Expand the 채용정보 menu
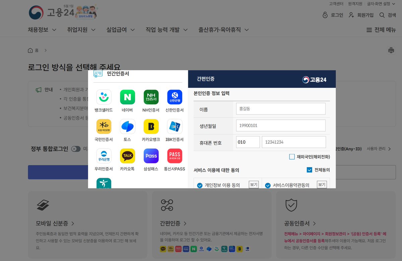 42,30
